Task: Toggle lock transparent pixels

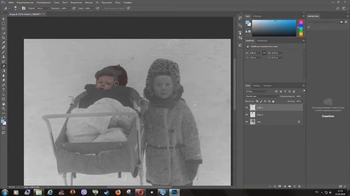Action: click(x=257, y=101)
